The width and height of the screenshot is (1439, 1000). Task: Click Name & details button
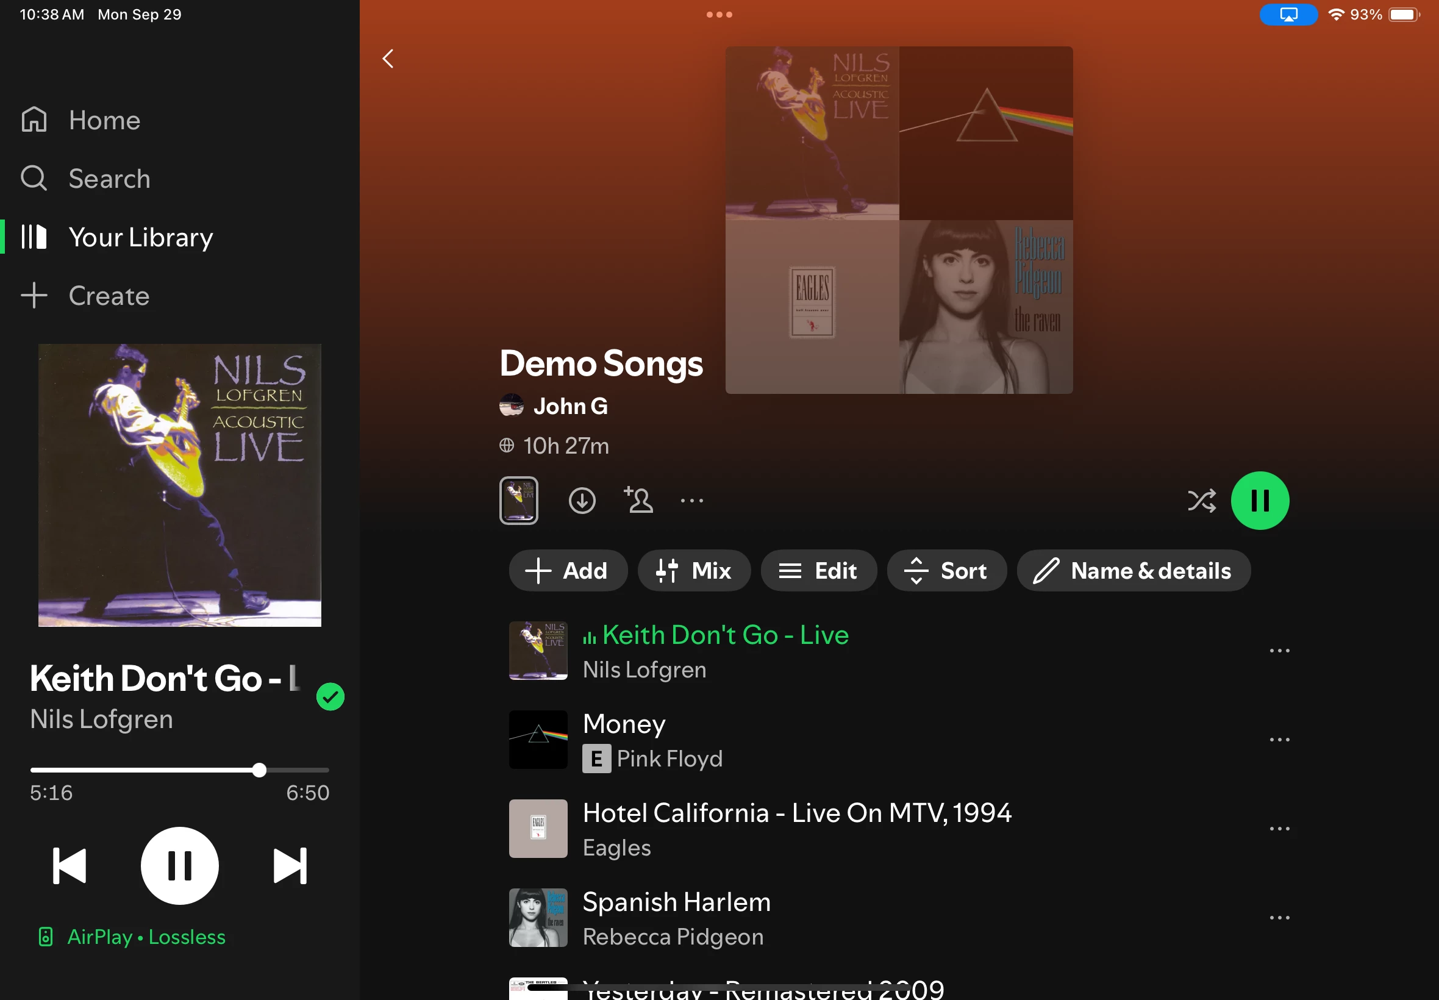(1133, 571)
